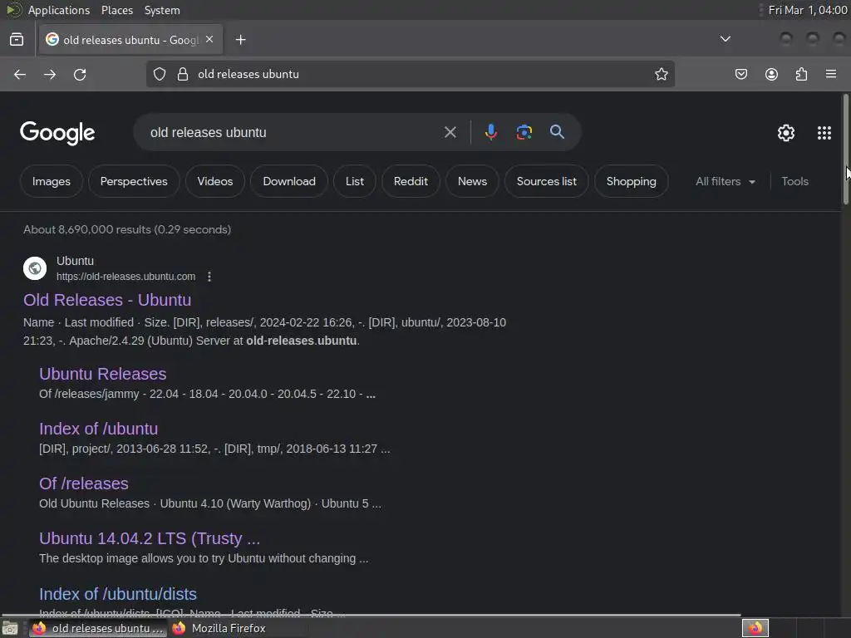
Task: View site info via the padlock icon
Action: pyautogui.click(x=183, y=74)
